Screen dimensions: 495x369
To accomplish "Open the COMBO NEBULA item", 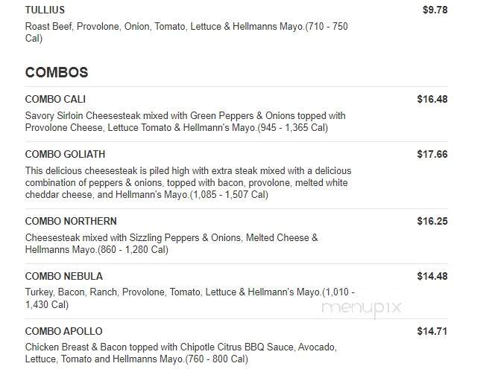I will tap(64, 276).
